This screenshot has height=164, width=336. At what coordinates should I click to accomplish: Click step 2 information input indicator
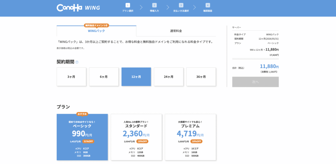click(x=154, y=8)
